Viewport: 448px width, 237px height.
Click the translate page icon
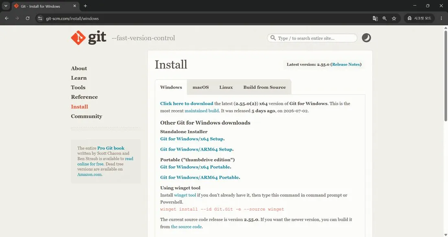375,18
